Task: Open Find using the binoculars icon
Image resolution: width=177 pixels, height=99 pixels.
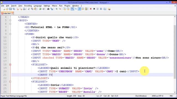Action: click(48, 9)
